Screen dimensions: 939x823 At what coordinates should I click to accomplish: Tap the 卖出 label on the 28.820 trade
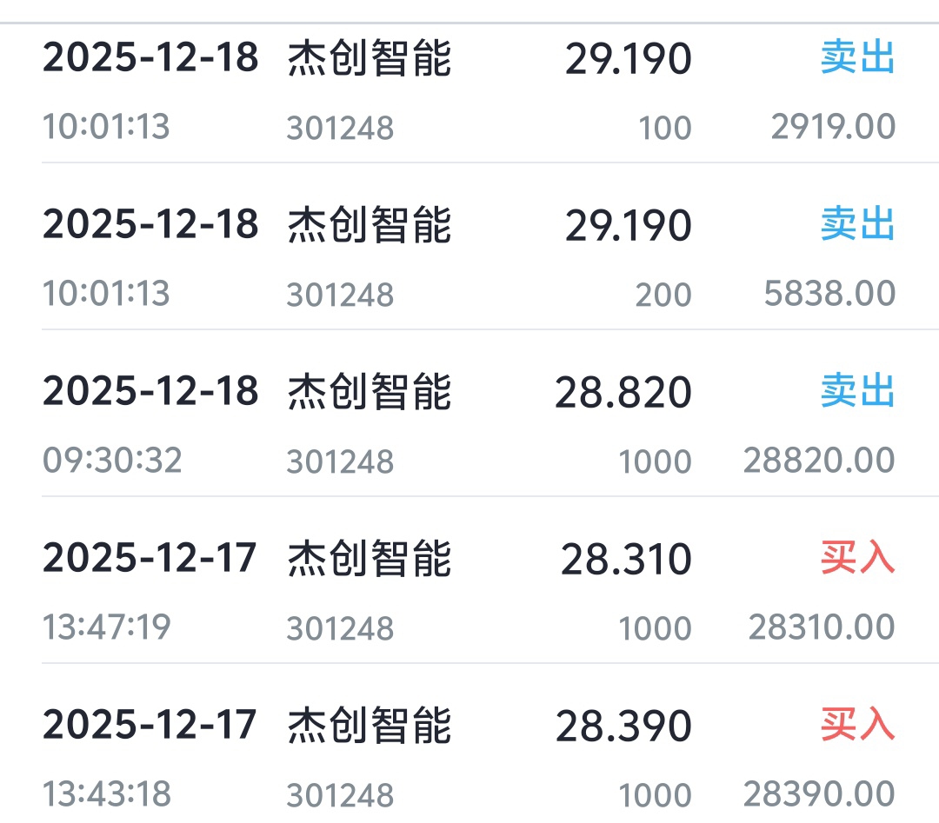(857, 392)
